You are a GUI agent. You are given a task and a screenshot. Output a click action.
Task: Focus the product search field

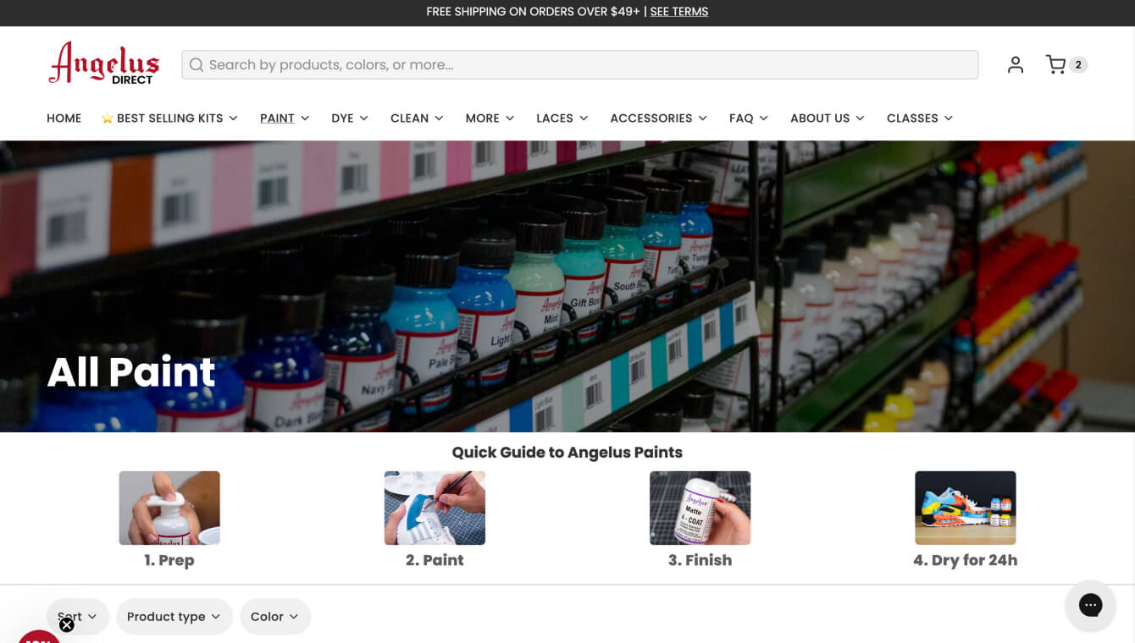579,65
